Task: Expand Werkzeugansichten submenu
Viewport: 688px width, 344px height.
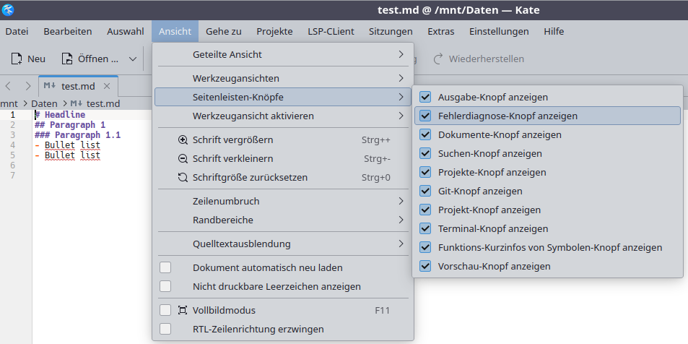Action: (283, 78)
